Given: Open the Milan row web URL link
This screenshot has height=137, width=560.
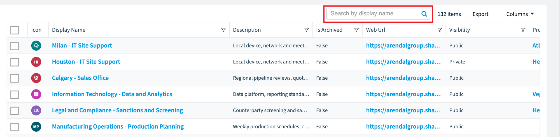Looking at the screenshot, I should pyautogui.click(x=403, y=46).
